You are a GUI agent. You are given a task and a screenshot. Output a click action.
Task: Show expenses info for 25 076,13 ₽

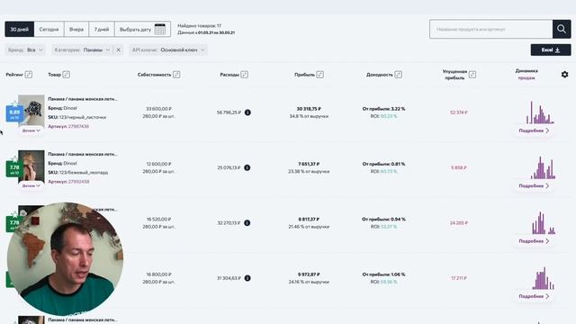(247, 167)
